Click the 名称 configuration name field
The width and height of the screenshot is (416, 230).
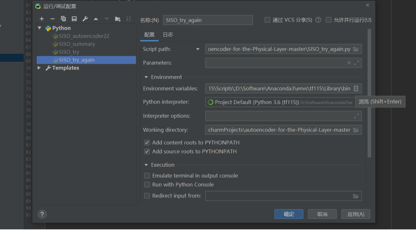(208, 20)
